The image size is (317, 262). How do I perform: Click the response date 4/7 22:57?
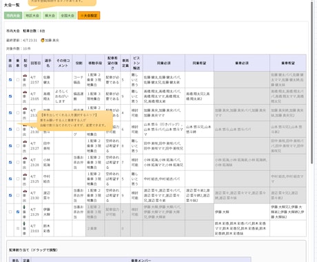34,80
